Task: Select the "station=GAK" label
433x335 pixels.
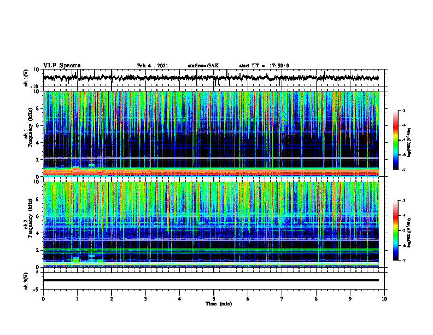Action: (203, 66)
